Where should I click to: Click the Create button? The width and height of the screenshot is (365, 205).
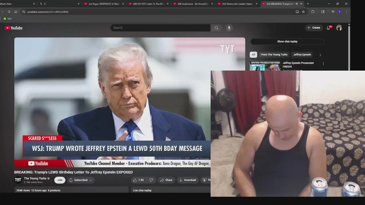313,28
